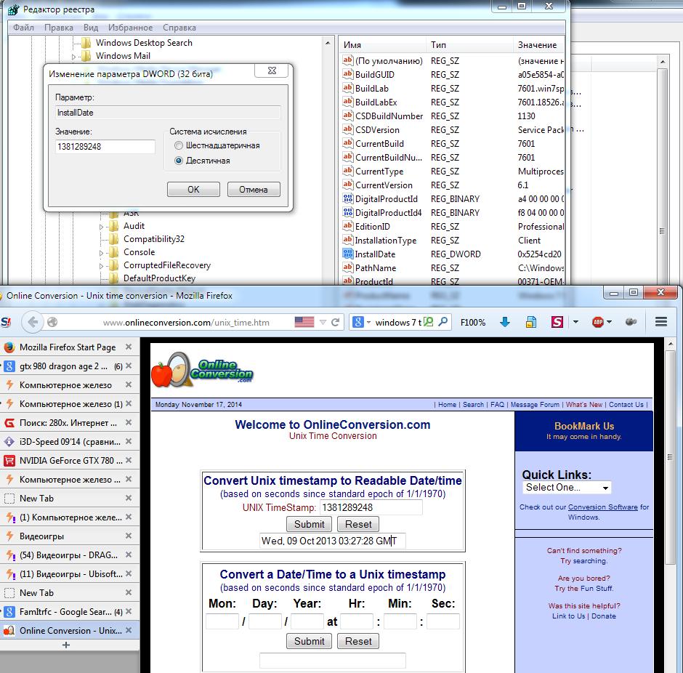Select the Compatibility32 key in the tree

154,239
